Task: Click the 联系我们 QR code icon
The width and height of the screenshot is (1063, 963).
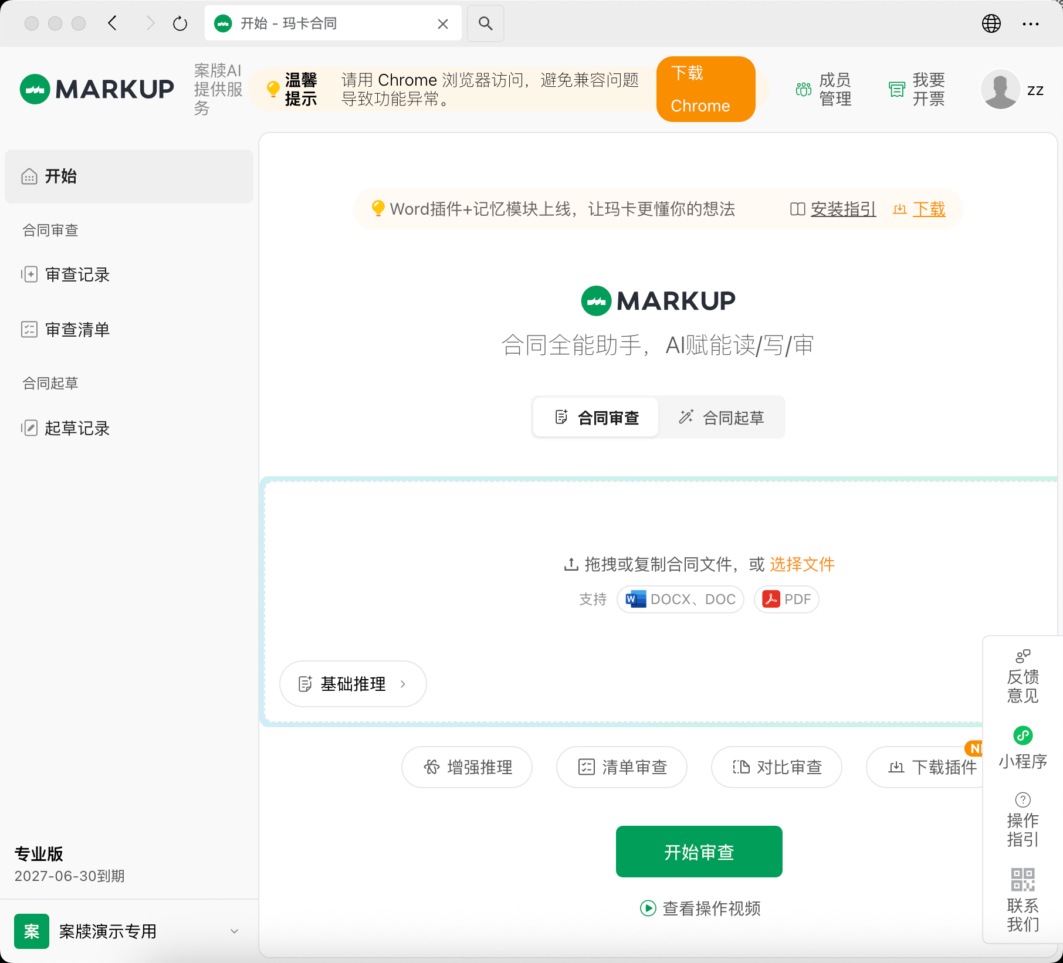Action: click(1023, 880)
